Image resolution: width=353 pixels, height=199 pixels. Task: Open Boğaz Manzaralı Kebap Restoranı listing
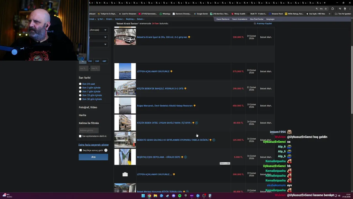tap(165, 106)
